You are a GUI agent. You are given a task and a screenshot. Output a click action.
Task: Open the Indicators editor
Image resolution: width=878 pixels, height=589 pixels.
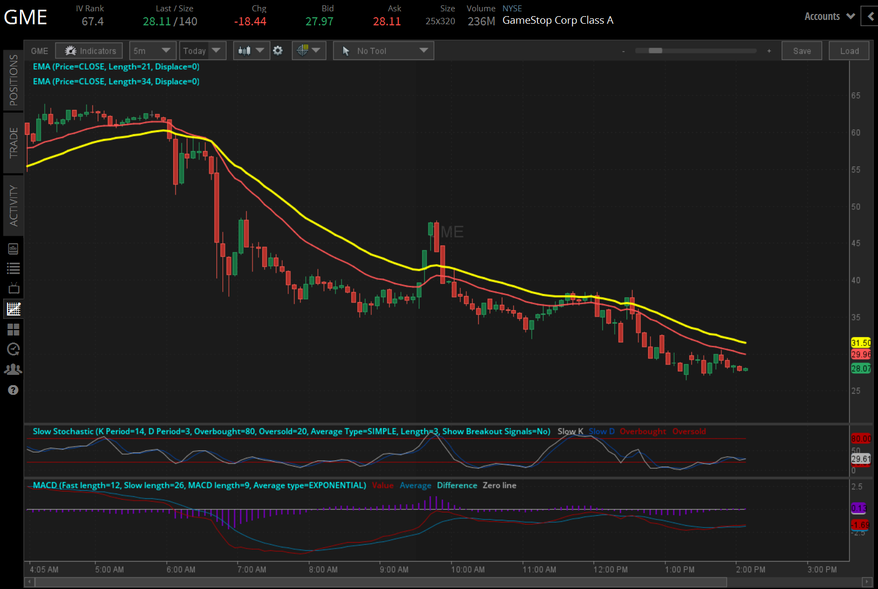click(89, 50)
